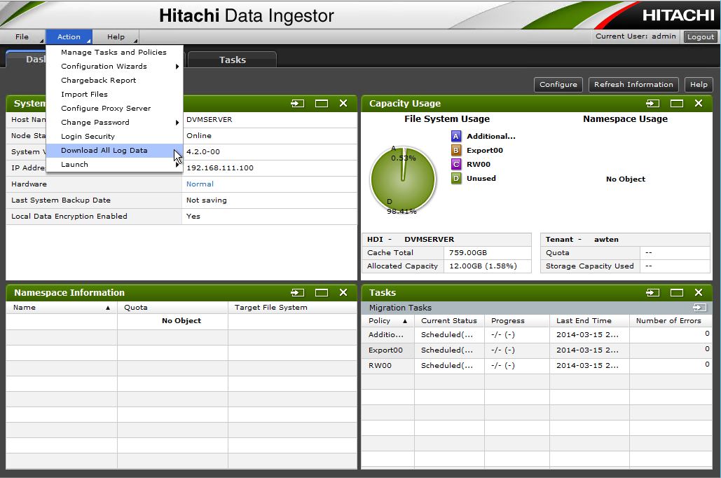Open the Help menu in menu bar
Screen dimensions: 721x478
coord(116,37)
